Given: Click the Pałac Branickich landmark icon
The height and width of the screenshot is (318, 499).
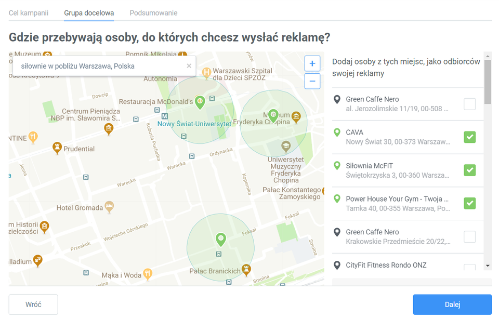Looking at the screenshot, I should tap(246, 270).
